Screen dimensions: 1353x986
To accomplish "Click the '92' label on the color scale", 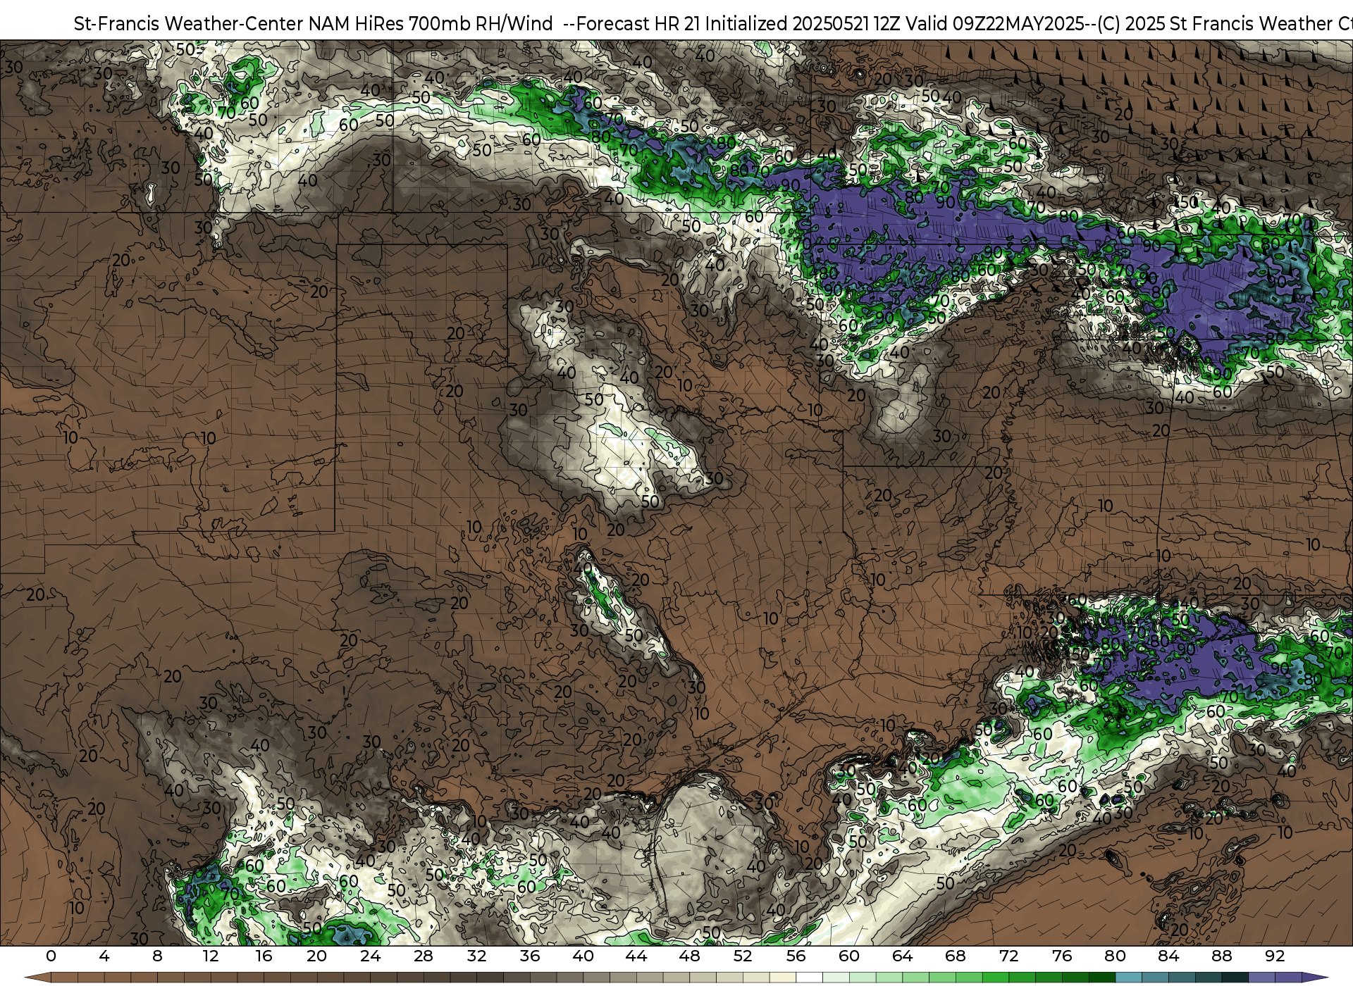I will click(1275, 956).
